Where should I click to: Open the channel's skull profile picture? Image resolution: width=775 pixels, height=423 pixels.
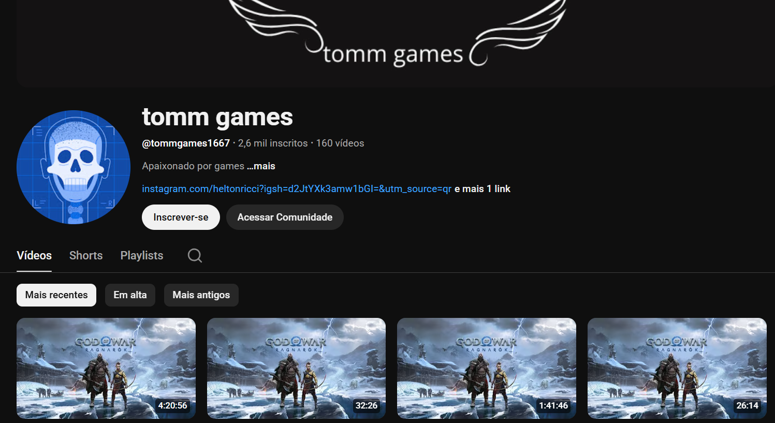[x=74, y=167]
